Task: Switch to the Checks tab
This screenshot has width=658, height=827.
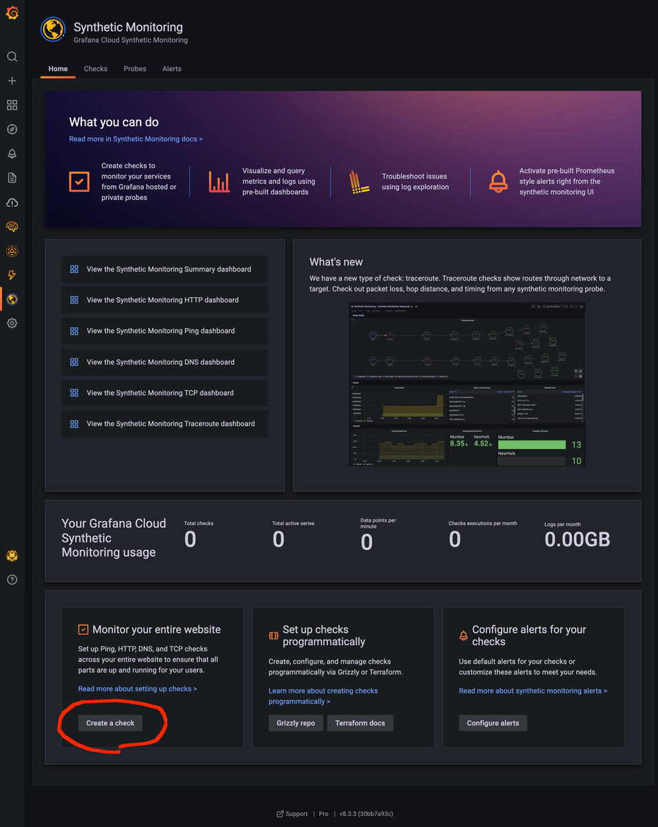Action: [x=96, y=69]
